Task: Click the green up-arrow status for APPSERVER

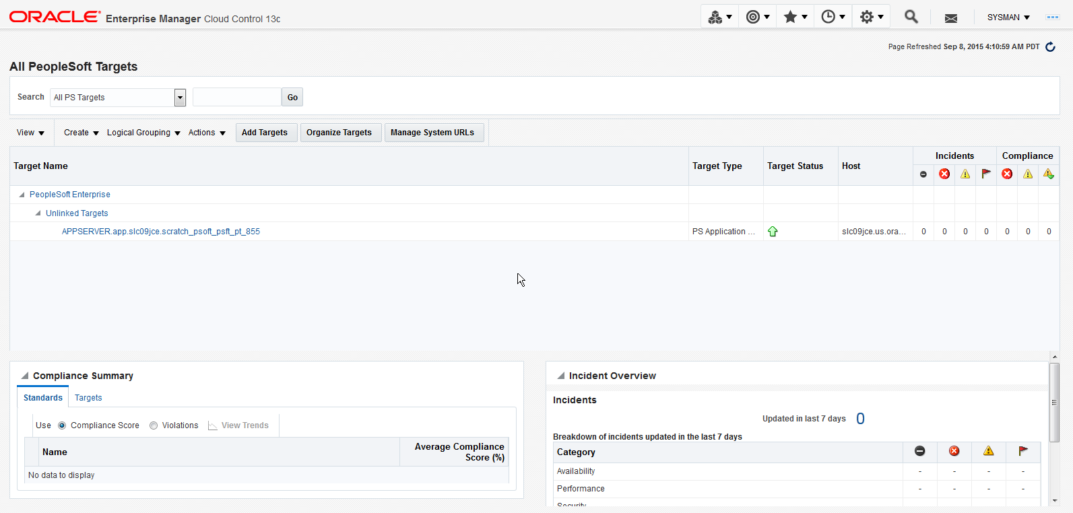Action: click(773, 232)
